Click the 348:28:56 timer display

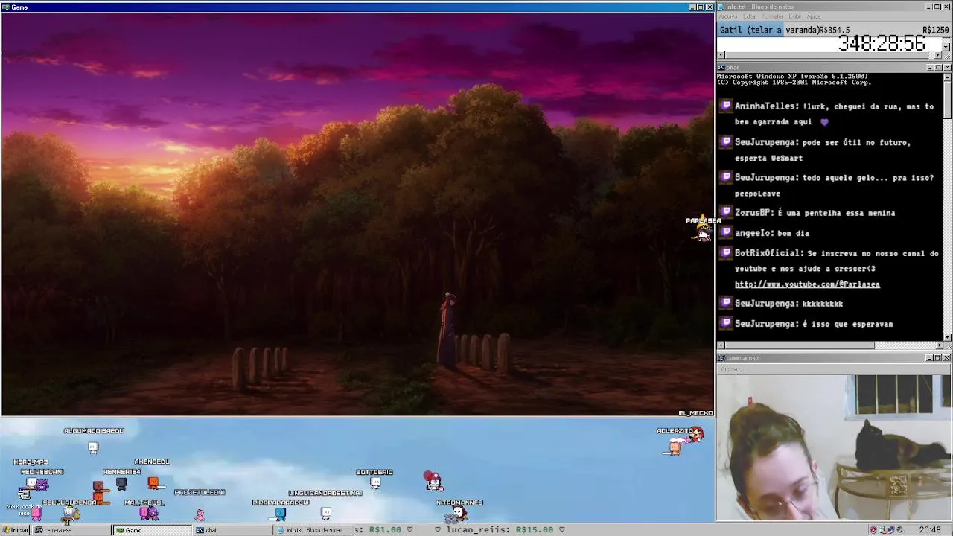click(882, 44)
